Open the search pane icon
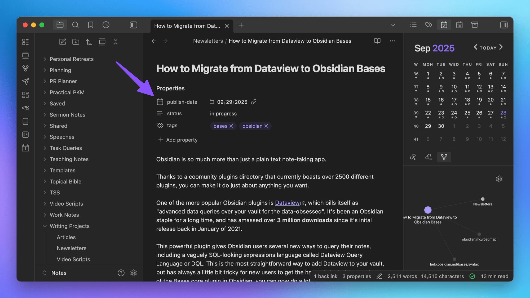Screen dimensions: 530x298 click(x=75, y=25)
